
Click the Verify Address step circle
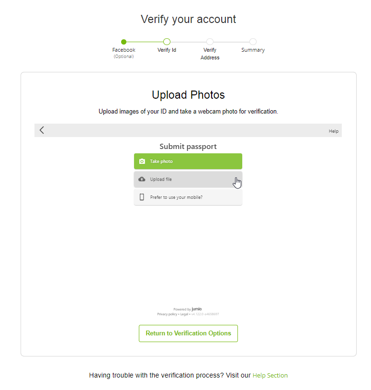tap(210, 42)
